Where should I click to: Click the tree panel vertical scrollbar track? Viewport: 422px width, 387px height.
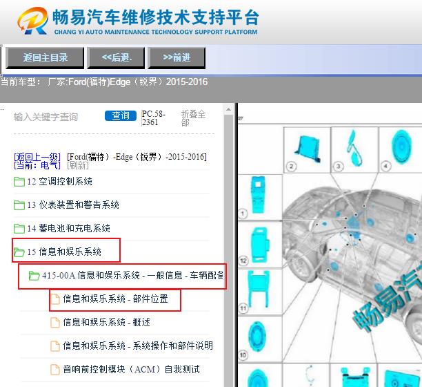click(x=228, y=251)
